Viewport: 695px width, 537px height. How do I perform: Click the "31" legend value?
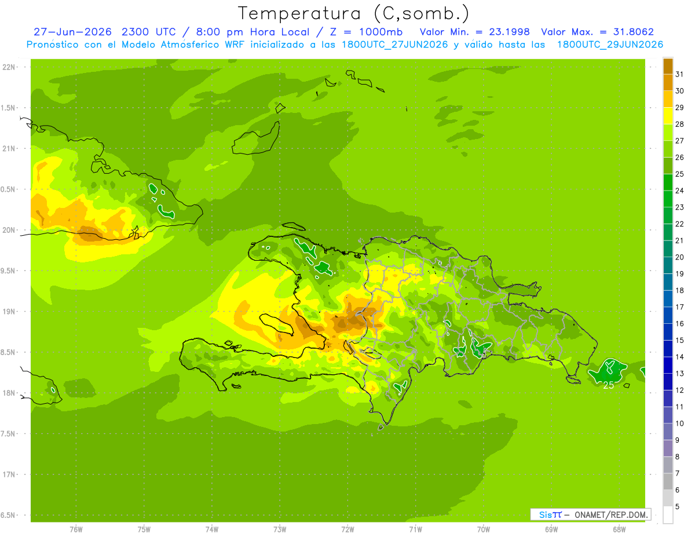click(680, 74)
